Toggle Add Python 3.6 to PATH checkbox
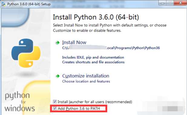The image size is (187, 115). (x=55, y=108)
